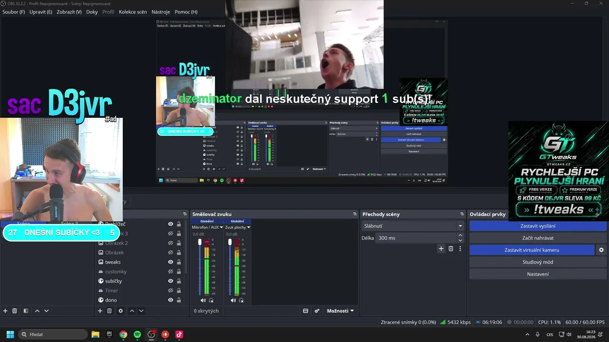Click Zastavit virtuální kameru button
609x342 pixels.
532,250
